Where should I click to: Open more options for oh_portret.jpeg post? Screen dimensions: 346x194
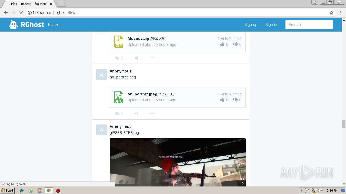152,113
